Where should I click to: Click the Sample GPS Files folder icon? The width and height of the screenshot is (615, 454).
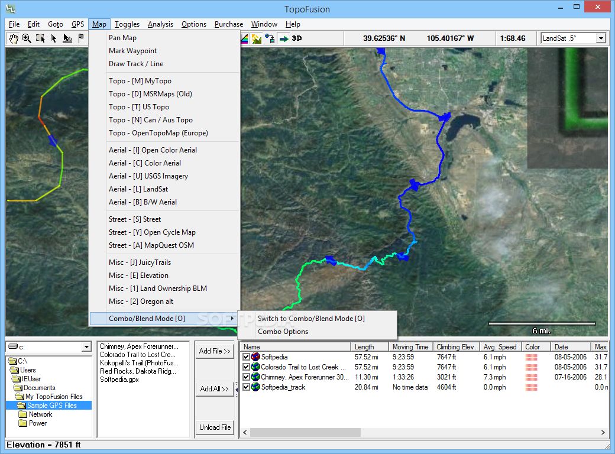[x=21, y=406]
